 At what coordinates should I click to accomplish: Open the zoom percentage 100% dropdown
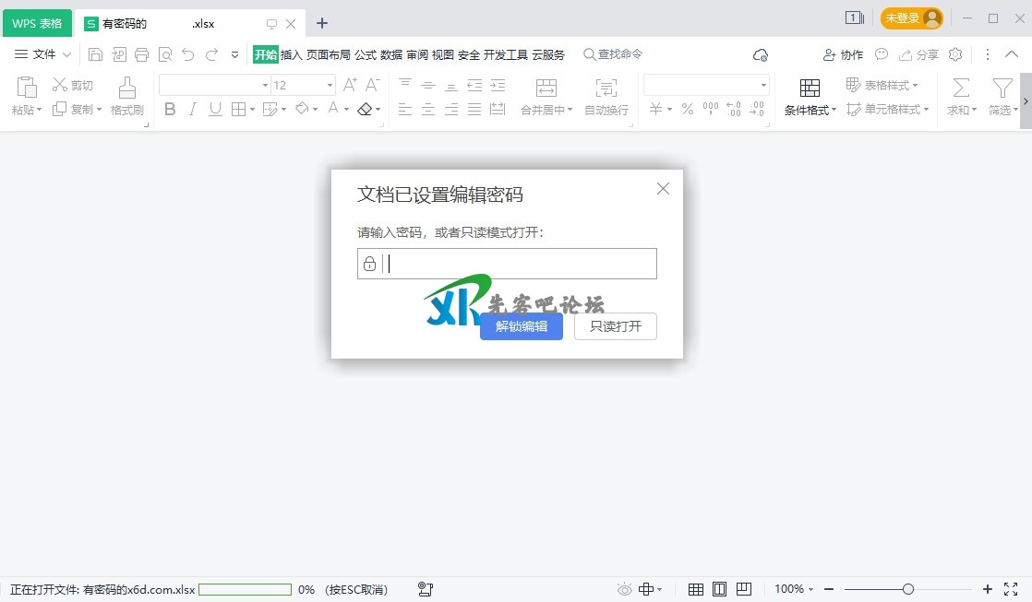pos(794,589)
